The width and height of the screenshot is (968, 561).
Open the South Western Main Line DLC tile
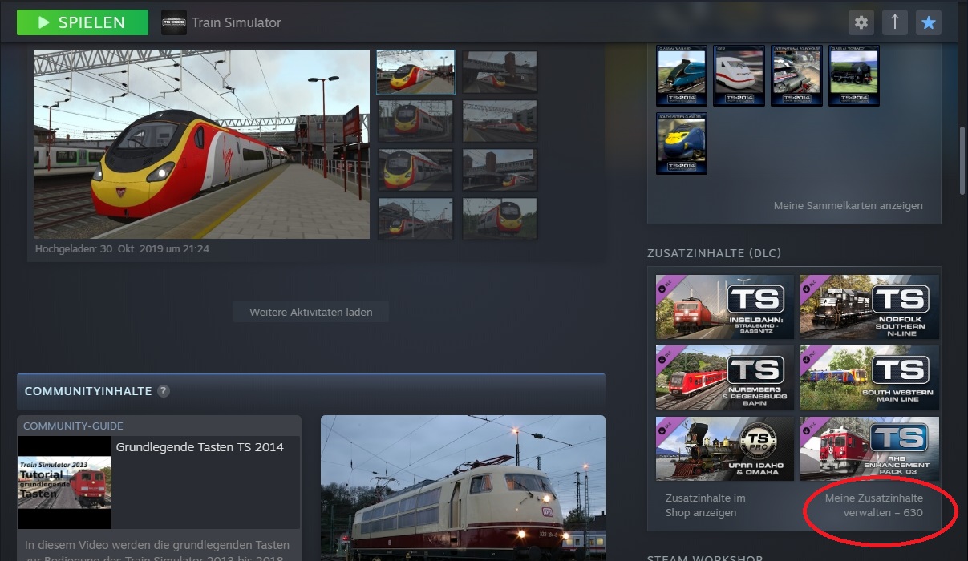click(869, 377)
